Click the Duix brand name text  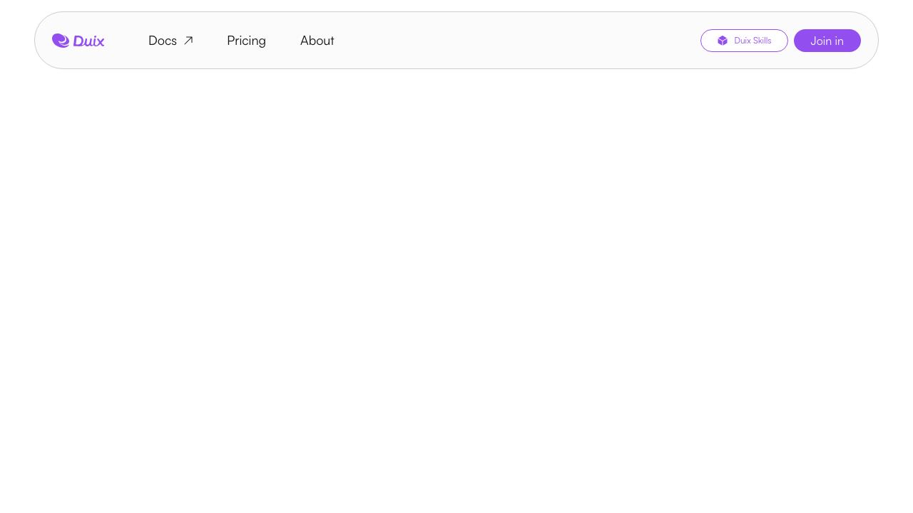pyautogui.click(x=88, y=41)
